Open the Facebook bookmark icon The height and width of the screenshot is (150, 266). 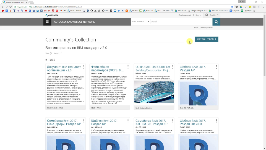[34, 11]
